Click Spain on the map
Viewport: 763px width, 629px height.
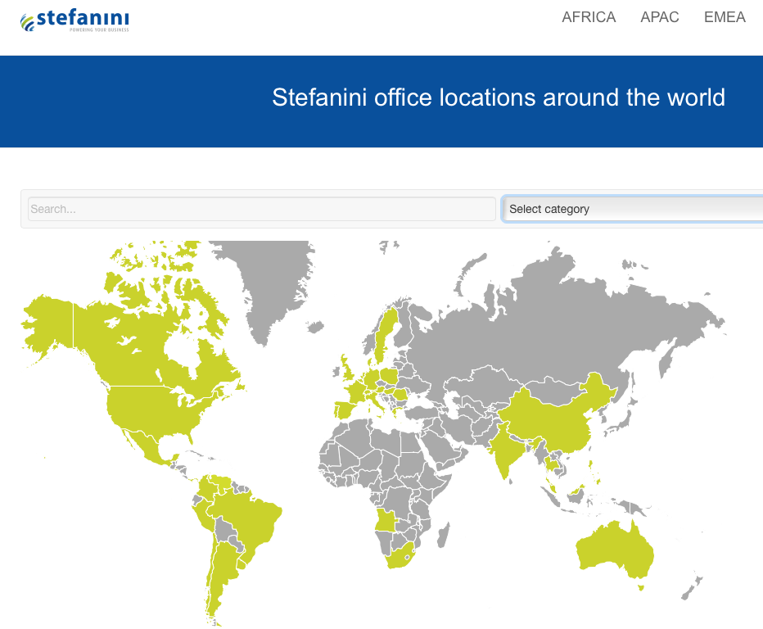point(342,409)
